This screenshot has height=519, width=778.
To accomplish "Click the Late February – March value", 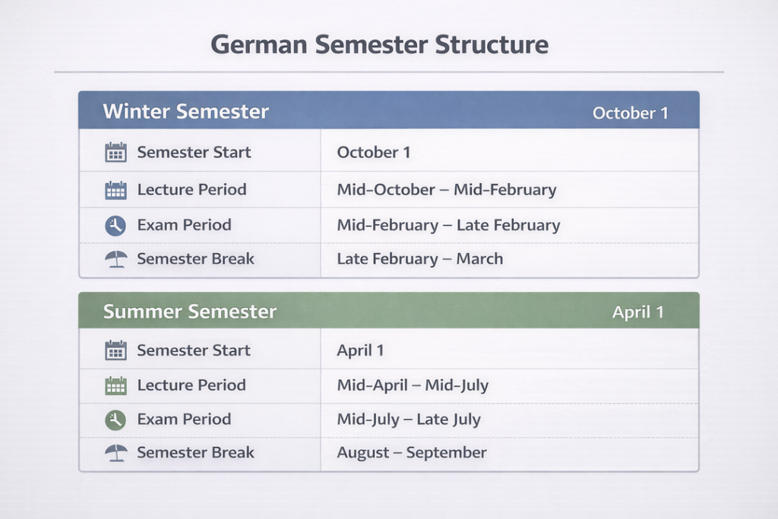I will point(420,259).
